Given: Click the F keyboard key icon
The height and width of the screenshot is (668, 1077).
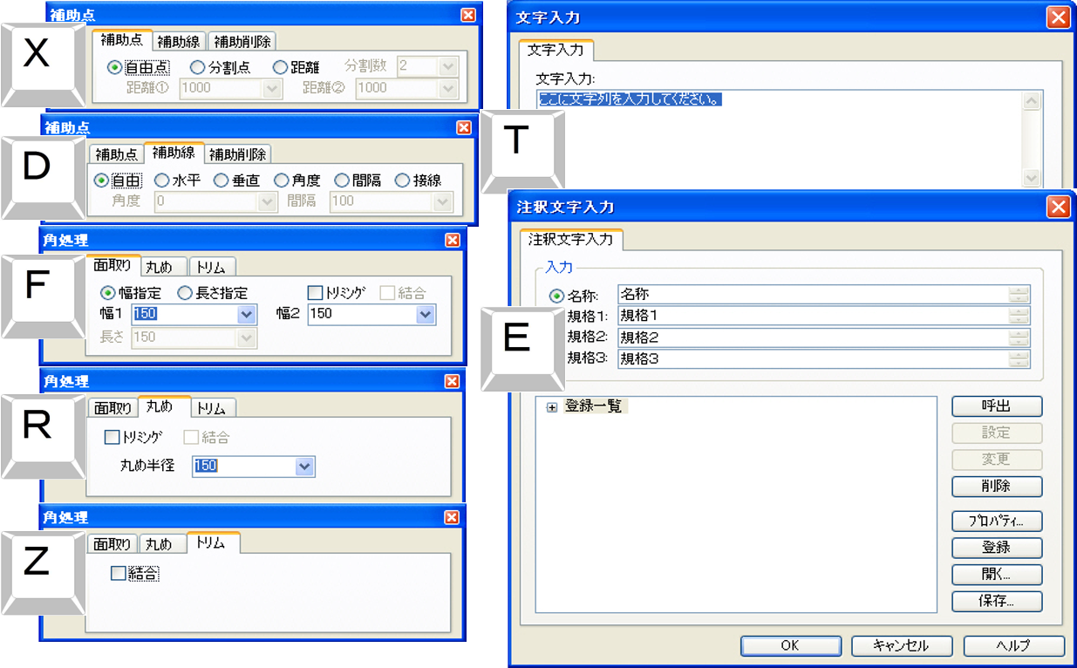Looking at the screenshot, I should pyautogui.click(x=35, y=286).
